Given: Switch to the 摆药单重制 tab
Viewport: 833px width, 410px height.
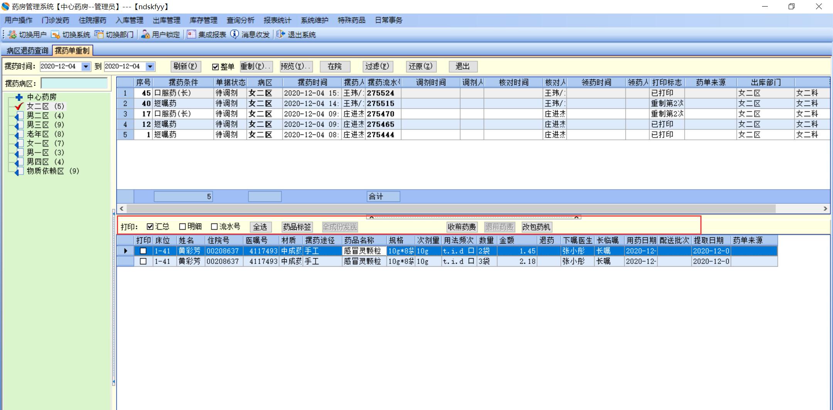Looking at the screenshot, I should pyautogui.click(x=72, y=50).
